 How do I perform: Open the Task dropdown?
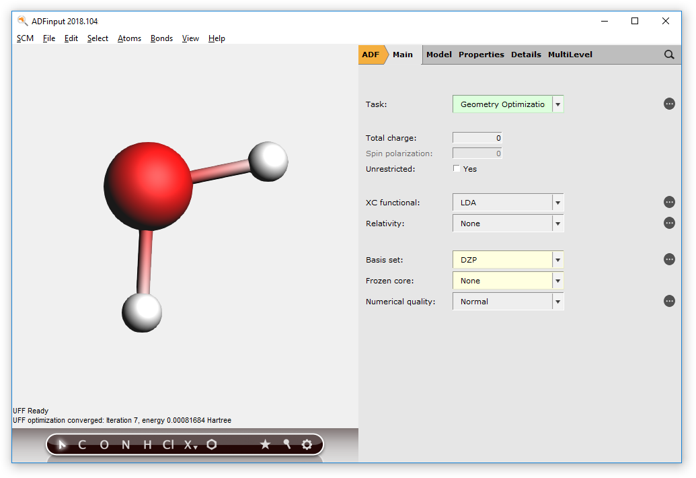click(508, 104)
